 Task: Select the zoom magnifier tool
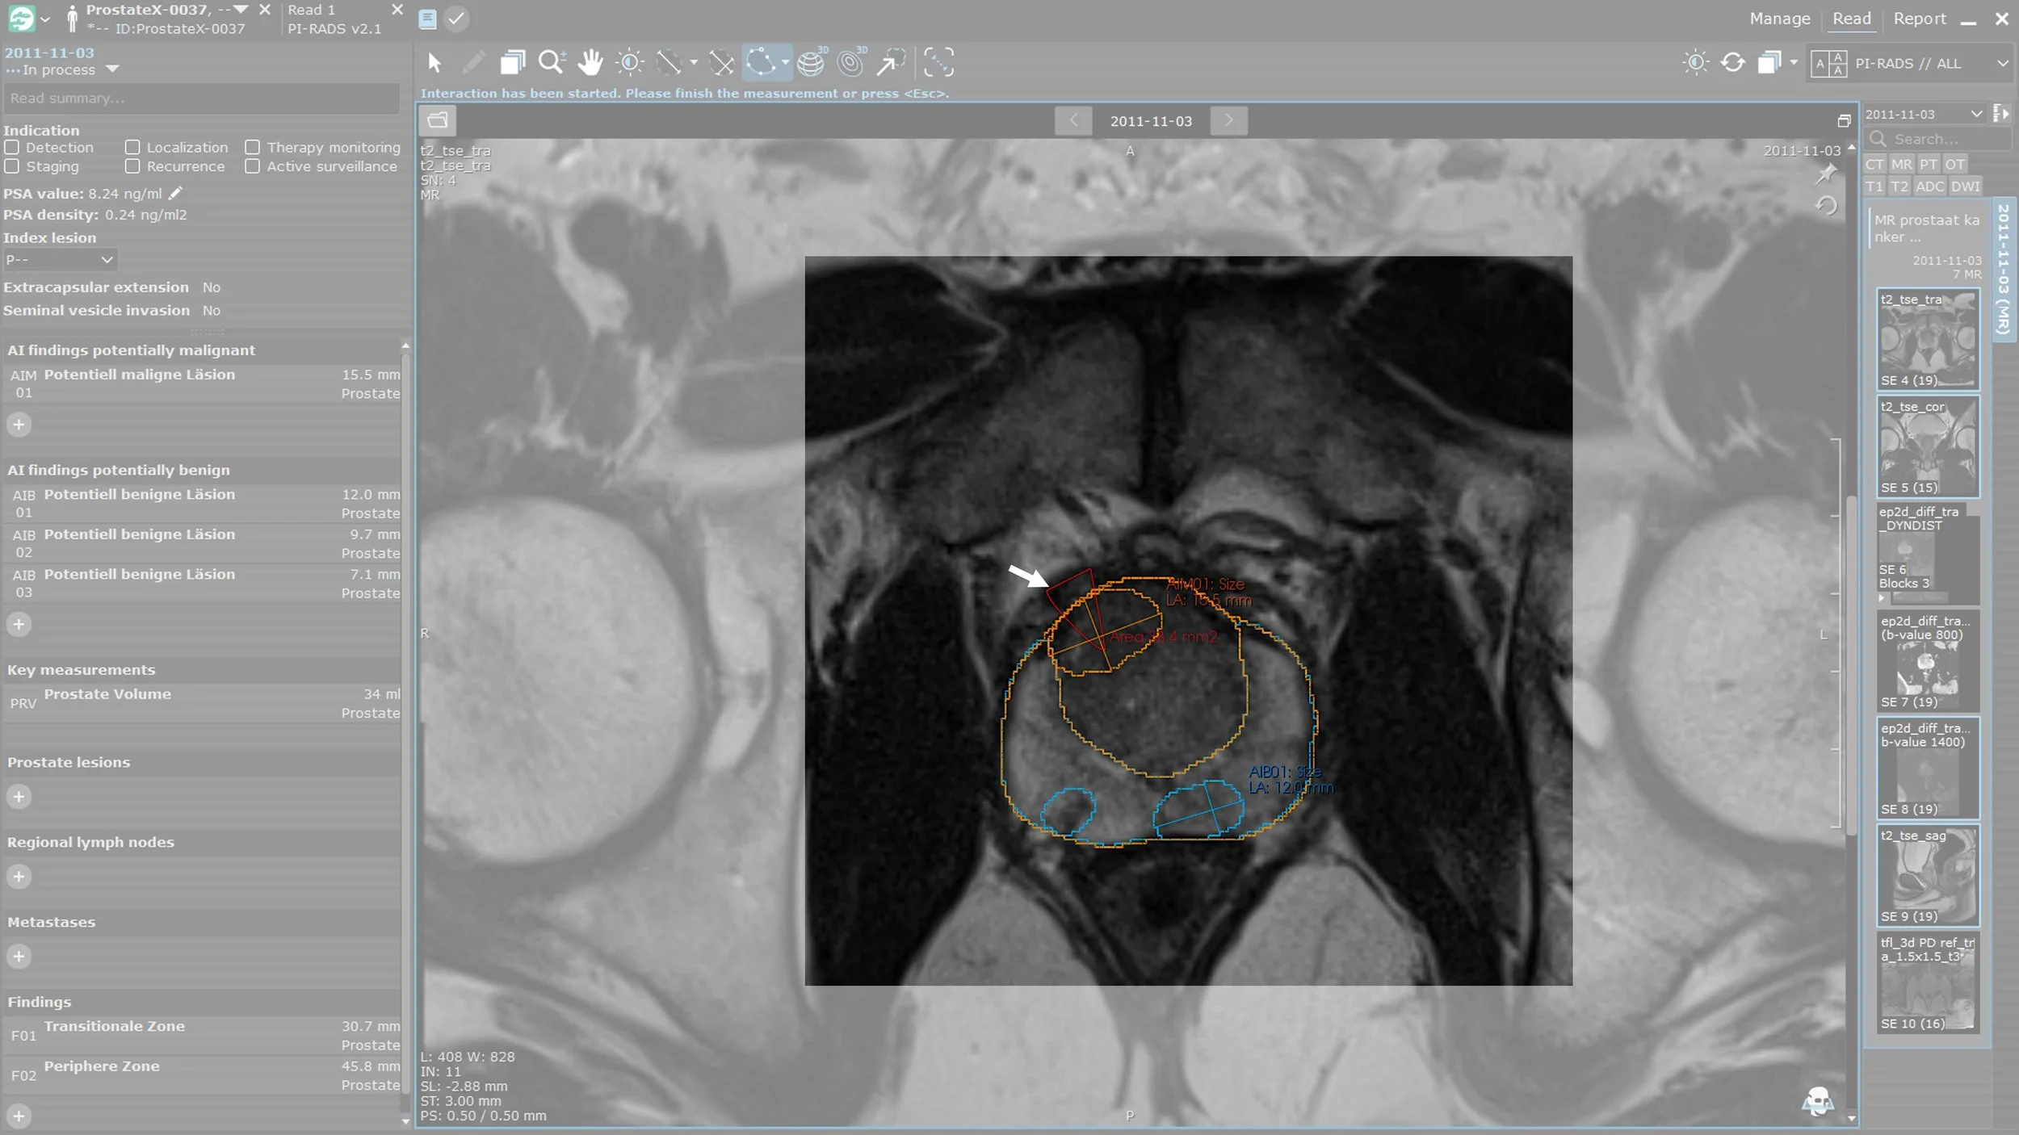[552, 63]
